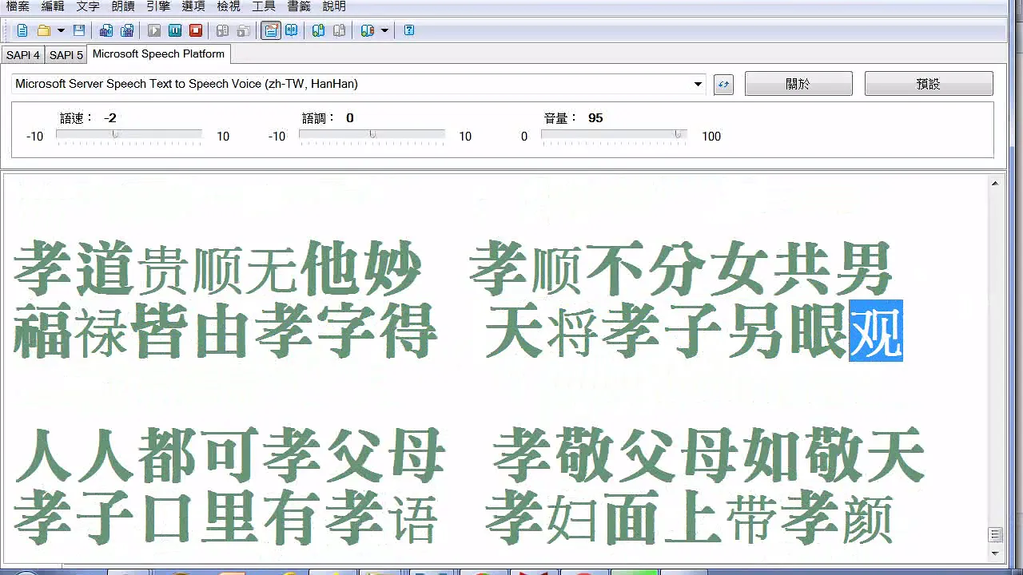The width and height of the screenshot is (1023, 575).
Task: Expand the arrow beside the Open folder icon
Action: click(x=61, y=30)
